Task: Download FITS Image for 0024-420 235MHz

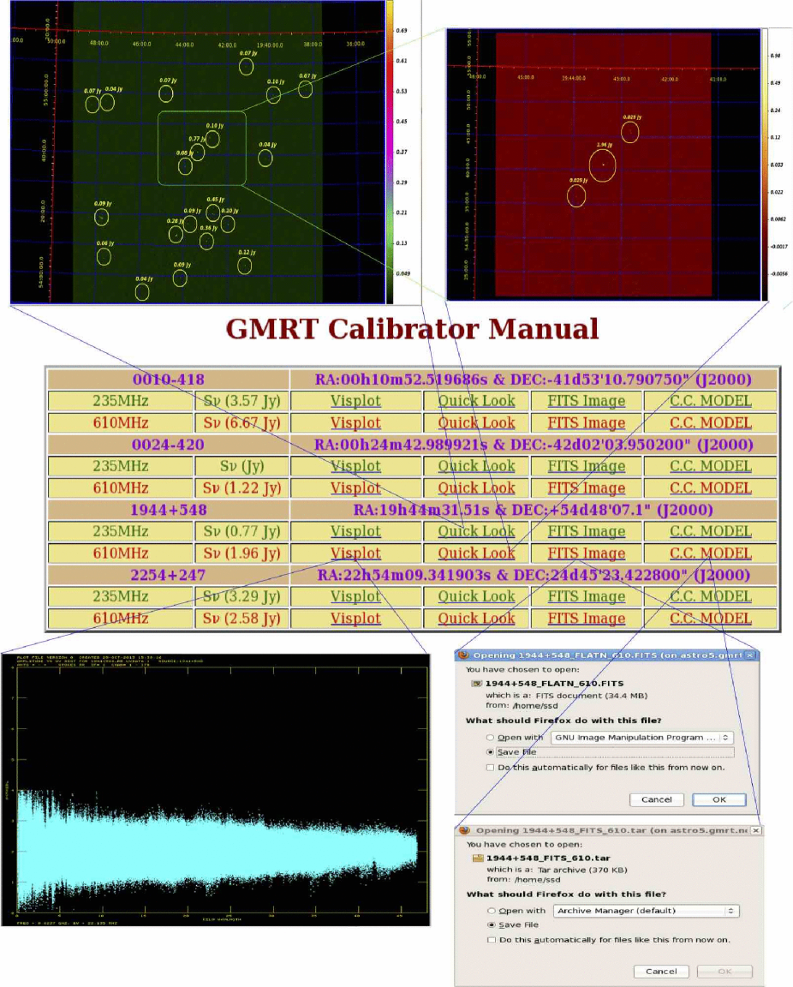Action: coord(586,466)
